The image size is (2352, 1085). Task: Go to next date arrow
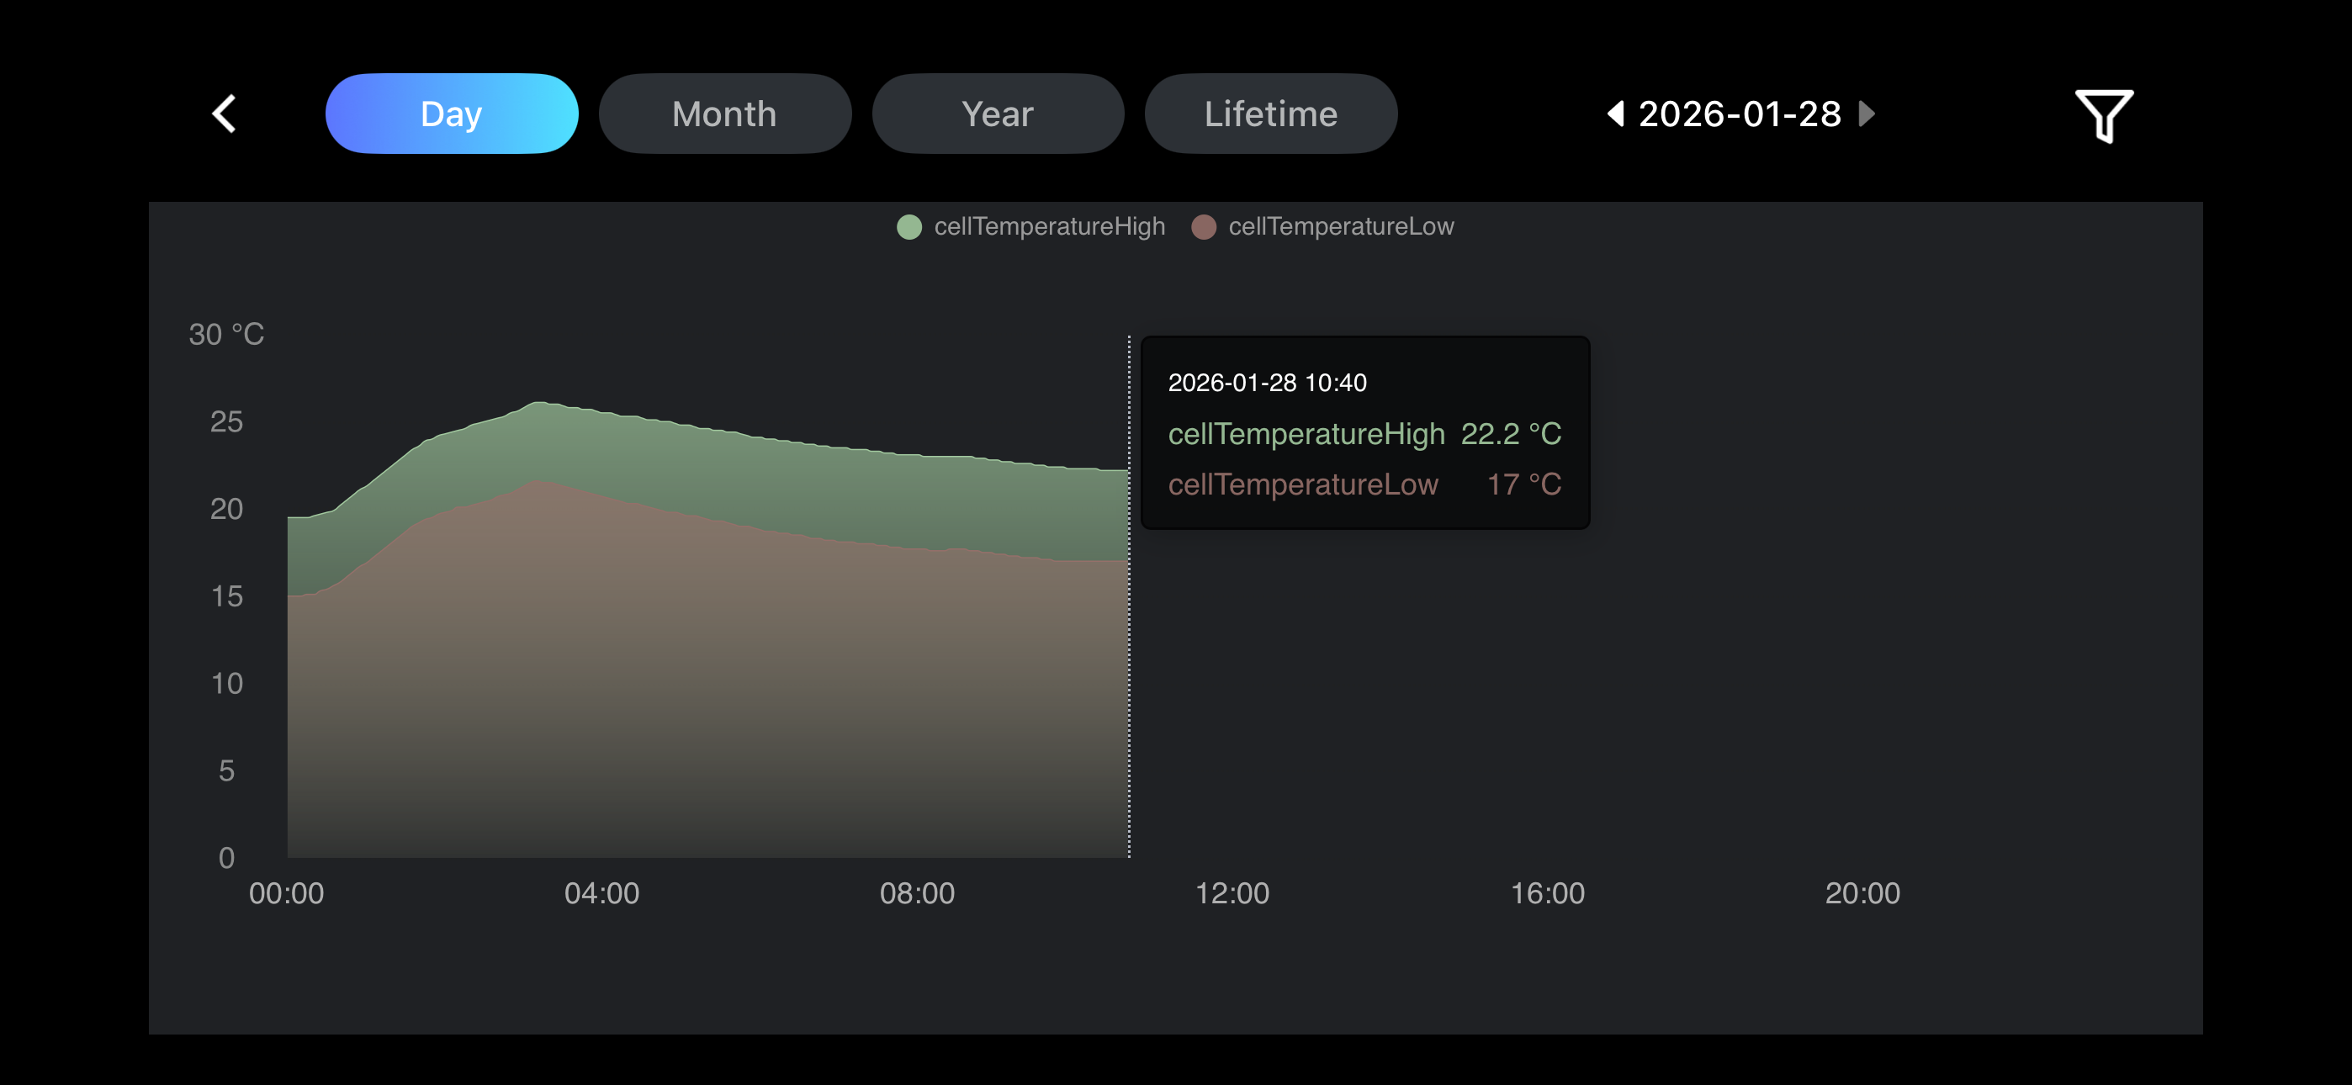coord(1867,114)
